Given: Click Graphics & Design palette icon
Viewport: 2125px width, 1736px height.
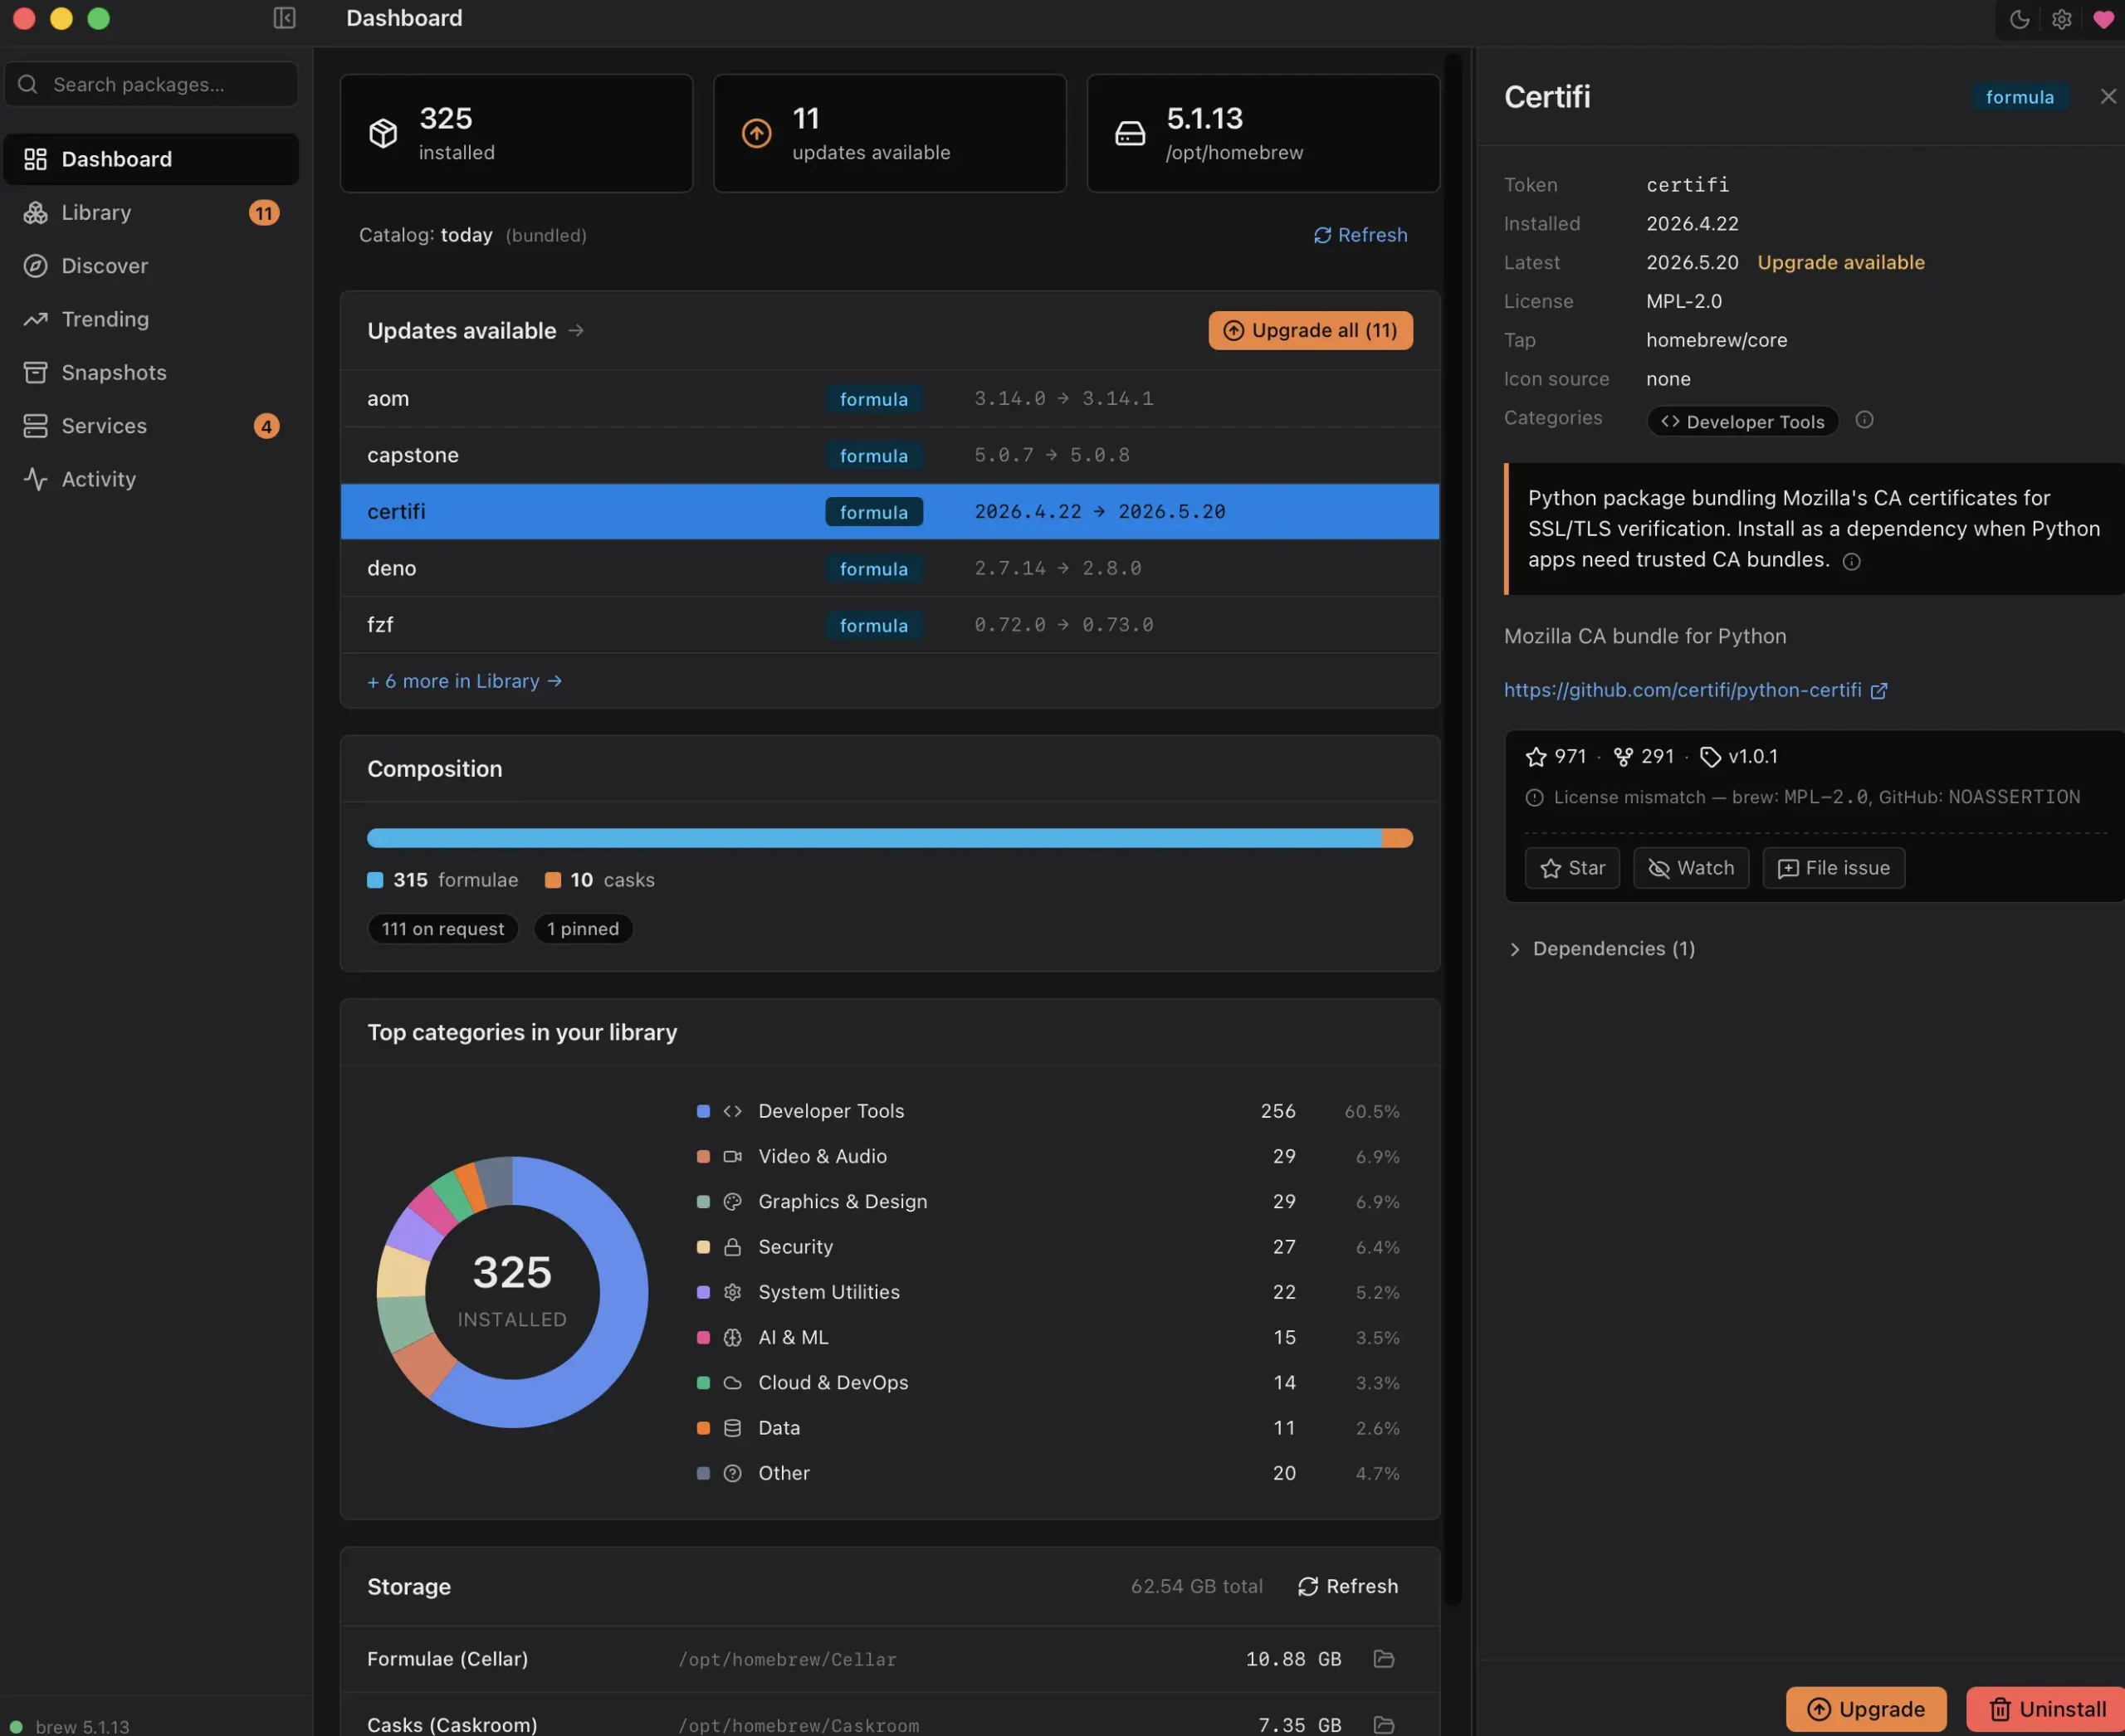Looking at the screenshot, I should [x=732, y=1201].
